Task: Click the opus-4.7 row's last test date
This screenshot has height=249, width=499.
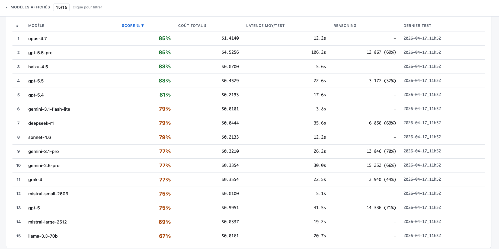Action: click(x=422, y=38)
